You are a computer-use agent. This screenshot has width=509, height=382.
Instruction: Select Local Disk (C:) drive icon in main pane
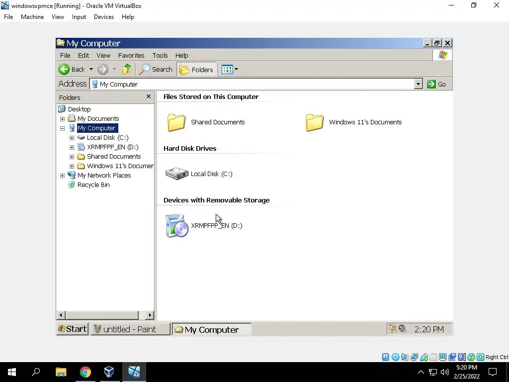pos(176,174)
